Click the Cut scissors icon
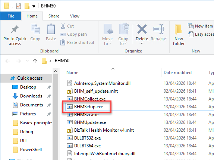 point(63,26)
